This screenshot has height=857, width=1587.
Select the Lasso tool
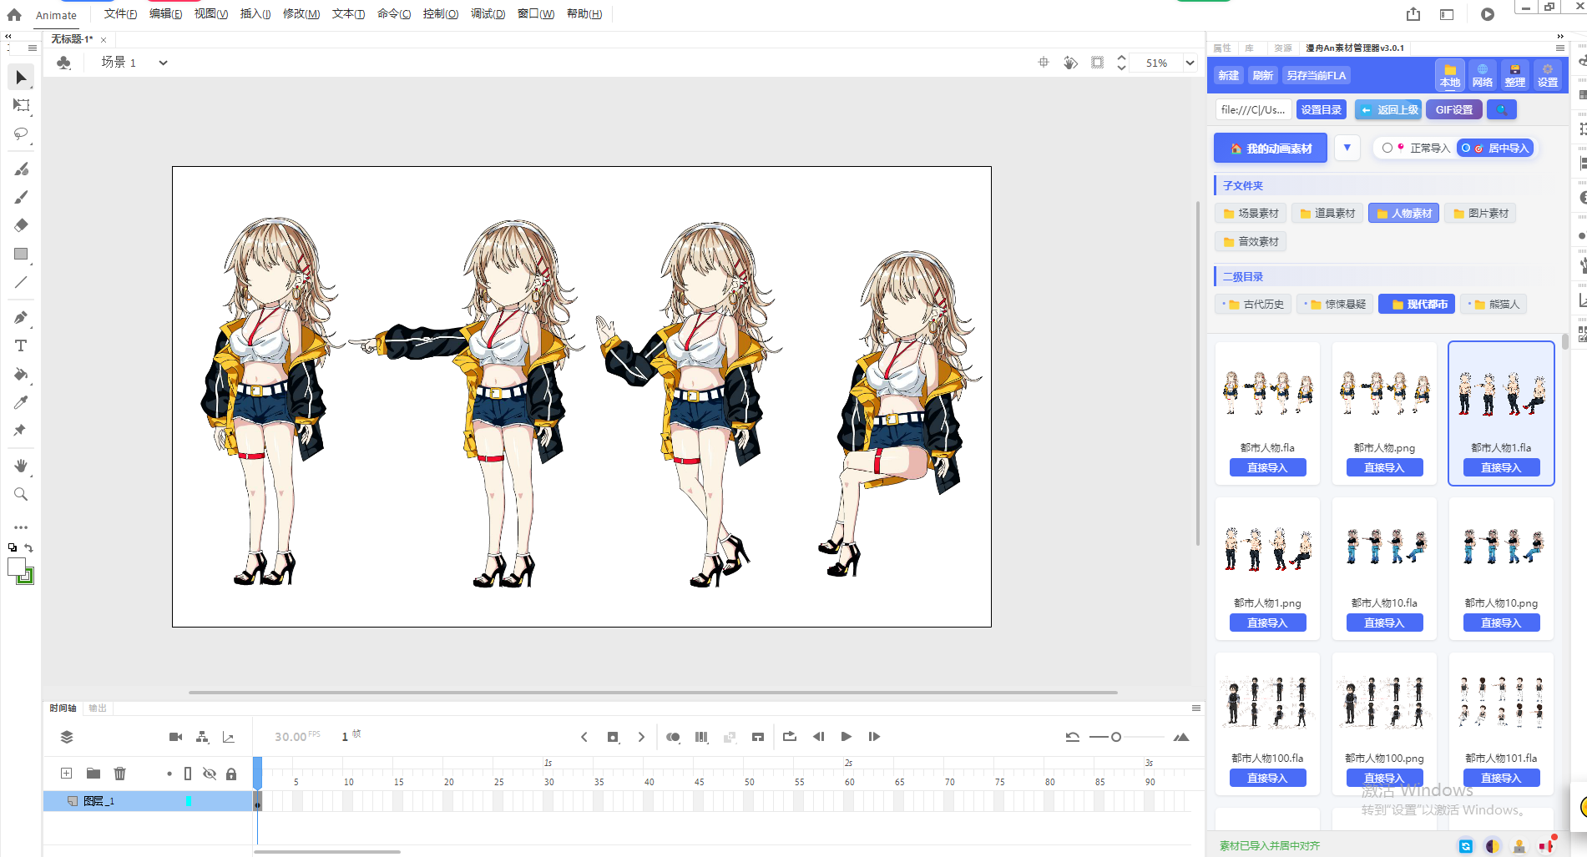[21, 134]
